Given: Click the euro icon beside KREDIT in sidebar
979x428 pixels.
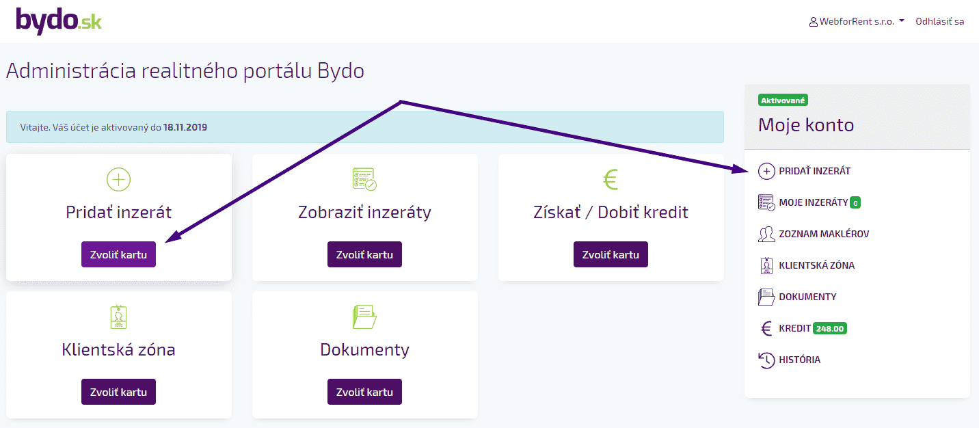Looking at the screenshot, I should 767,328.
